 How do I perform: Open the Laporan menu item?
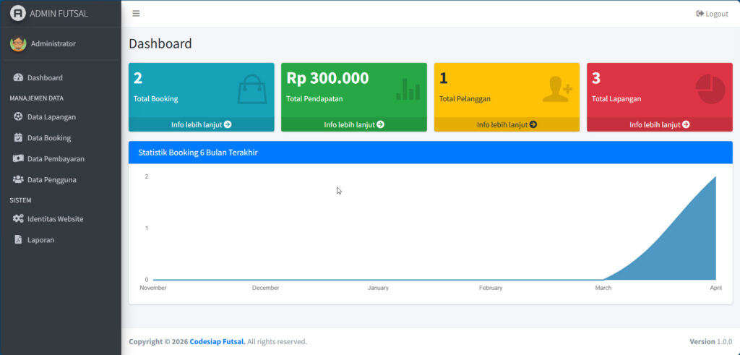40,239
